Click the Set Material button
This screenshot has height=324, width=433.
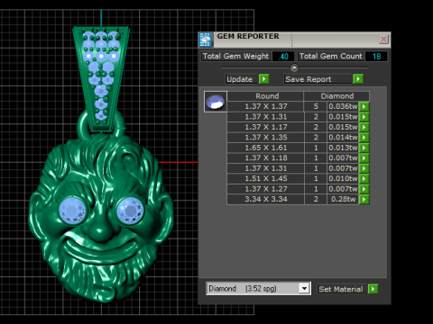coord(341,289)
